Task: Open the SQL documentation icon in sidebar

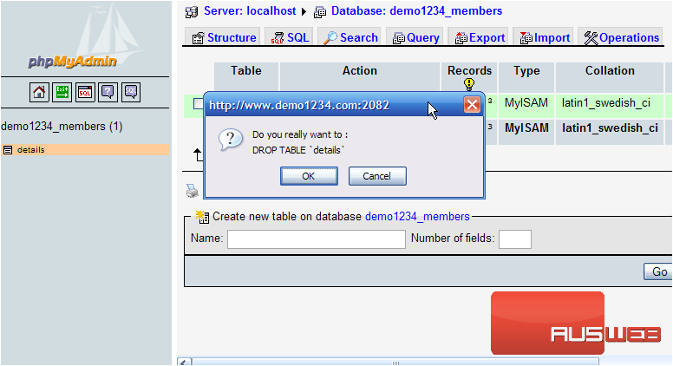Action: point(130,91)
